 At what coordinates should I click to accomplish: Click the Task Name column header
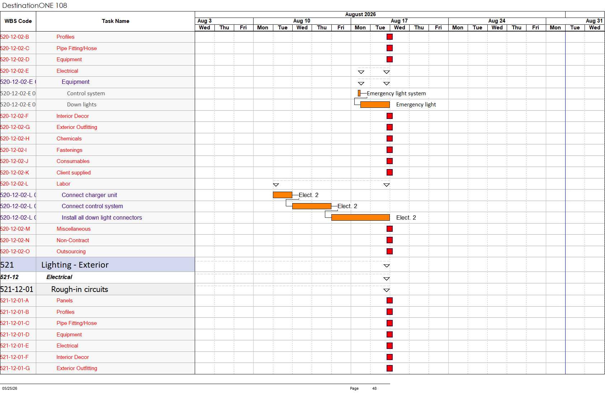(115, 21)
